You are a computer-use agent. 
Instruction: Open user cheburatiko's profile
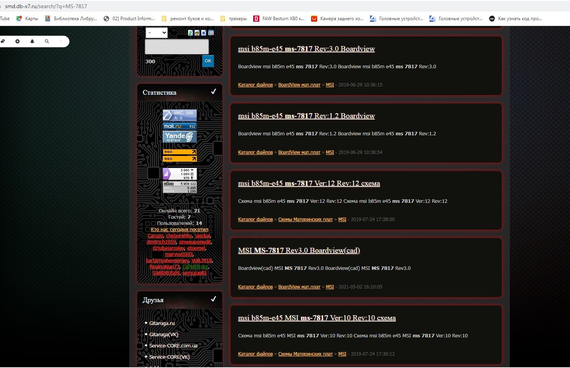[x=179, y=236]
